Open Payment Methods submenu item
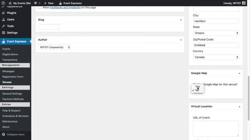This screenshot has height=140, width=250. tap(13, 99)
